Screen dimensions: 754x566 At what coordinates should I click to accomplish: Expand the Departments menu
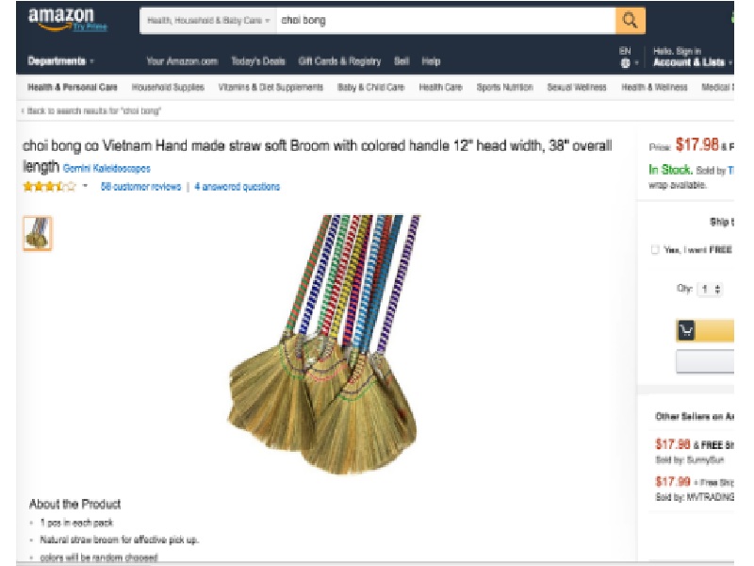[x=60, y=61]
